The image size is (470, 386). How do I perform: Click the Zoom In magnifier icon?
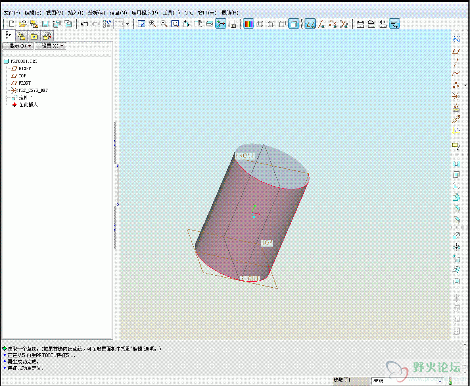(152, 24)
